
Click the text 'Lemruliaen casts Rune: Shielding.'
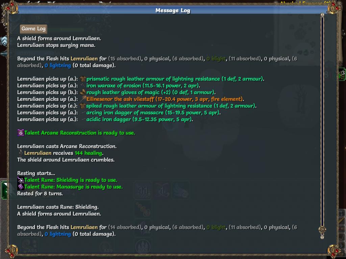[58, 207]
